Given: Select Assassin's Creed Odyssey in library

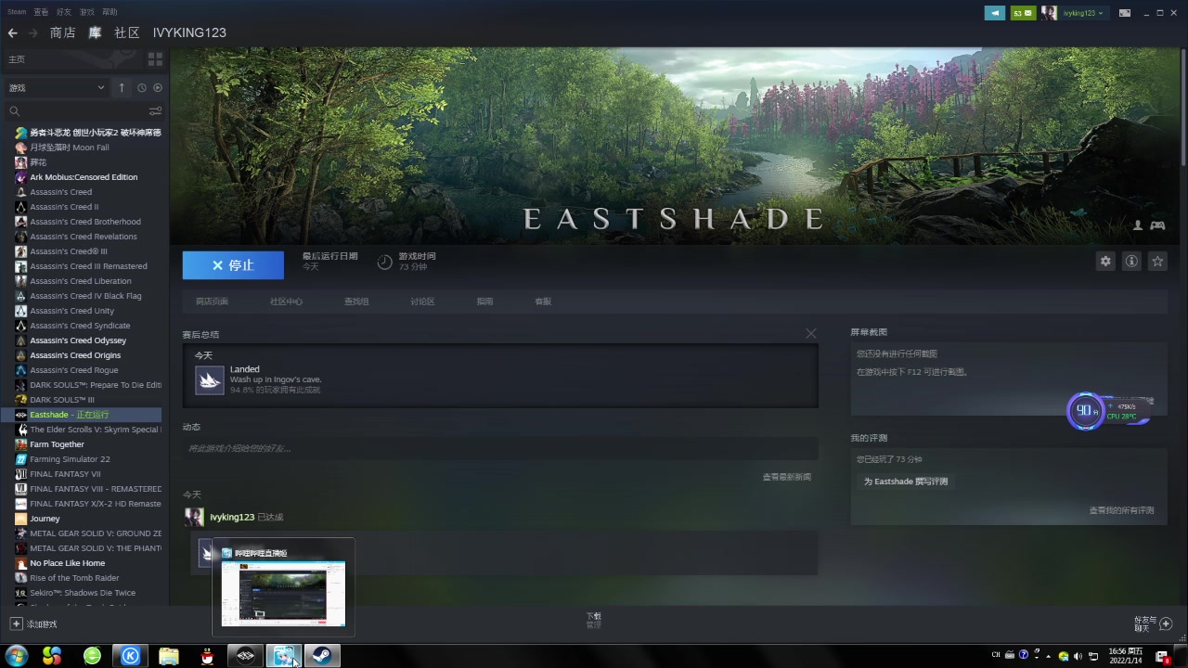Looking at the screenshot, I should [x=78, y=340].
